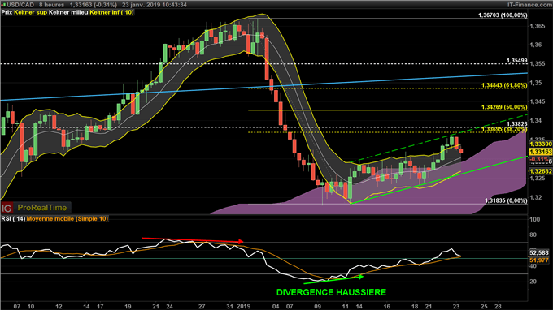Select the 1,34843 (61,80%) Fibonacci label

(504, 85)
